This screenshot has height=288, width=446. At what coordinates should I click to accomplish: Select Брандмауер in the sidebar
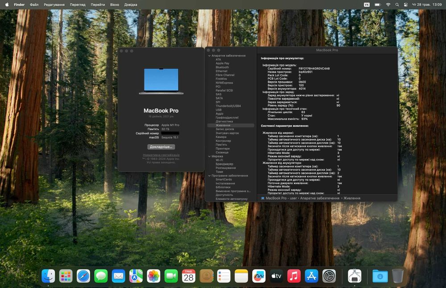click(224, 164)
